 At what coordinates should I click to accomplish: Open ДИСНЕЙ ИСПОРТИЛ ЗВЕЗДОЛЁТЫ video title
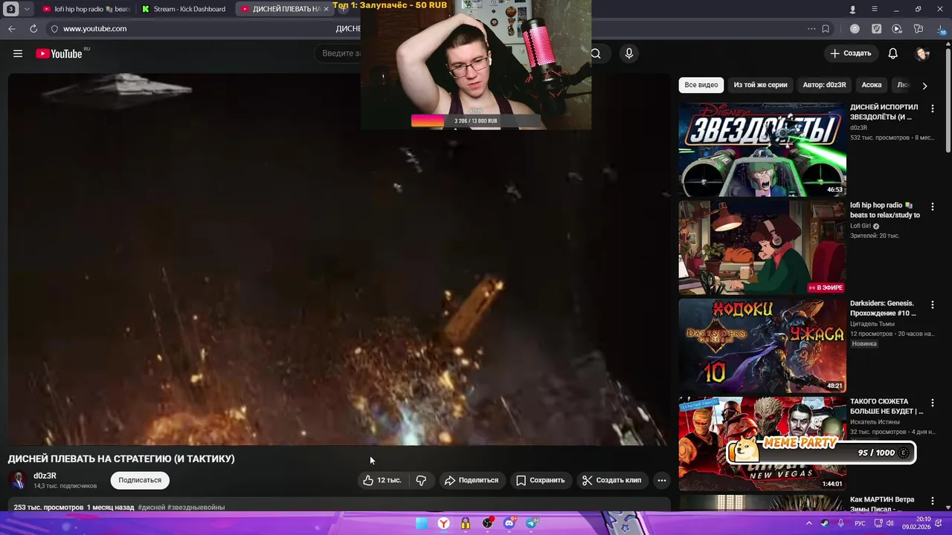point(884,112)
